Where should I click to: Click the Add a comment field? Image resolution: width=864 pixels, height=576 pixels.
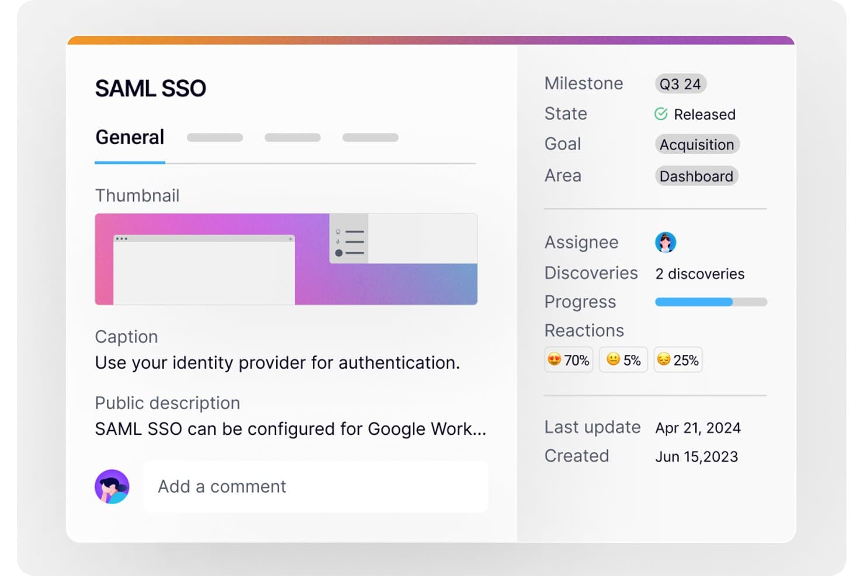click(315, 487)
